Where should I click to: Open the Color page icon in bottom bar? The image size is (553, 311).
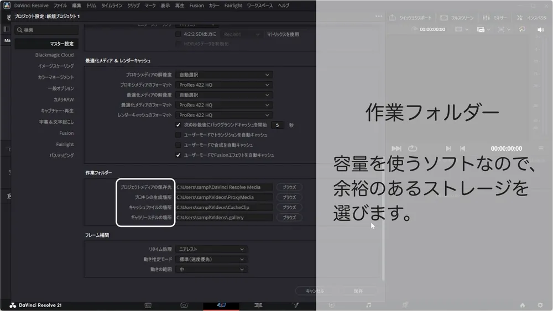331,305
